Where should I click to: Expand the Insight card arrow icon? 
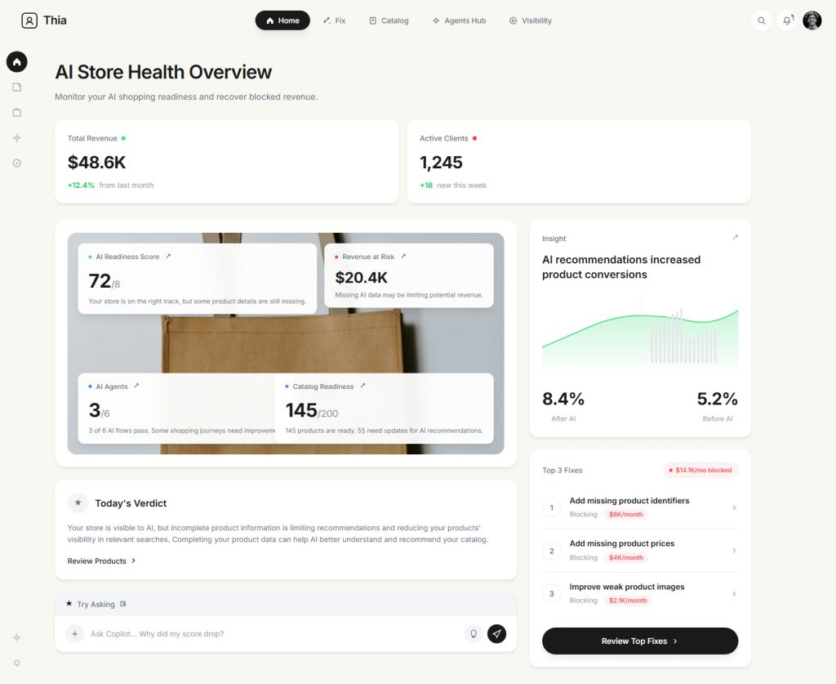736,238
